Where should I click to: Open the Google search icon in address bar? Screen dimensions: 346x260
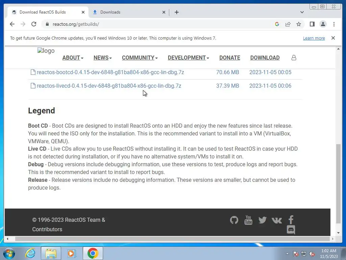click(277, 24)
